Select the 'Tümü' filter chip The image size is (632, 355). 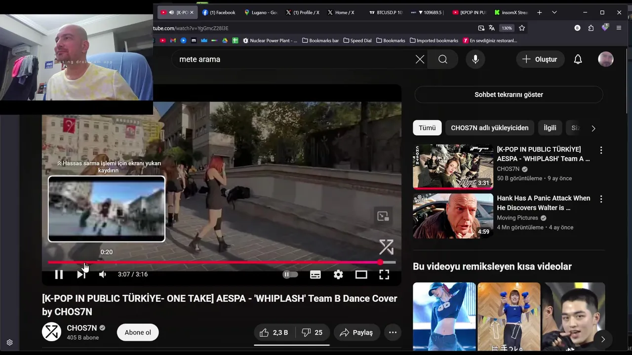pyautogui.click(x=427, y=128)
